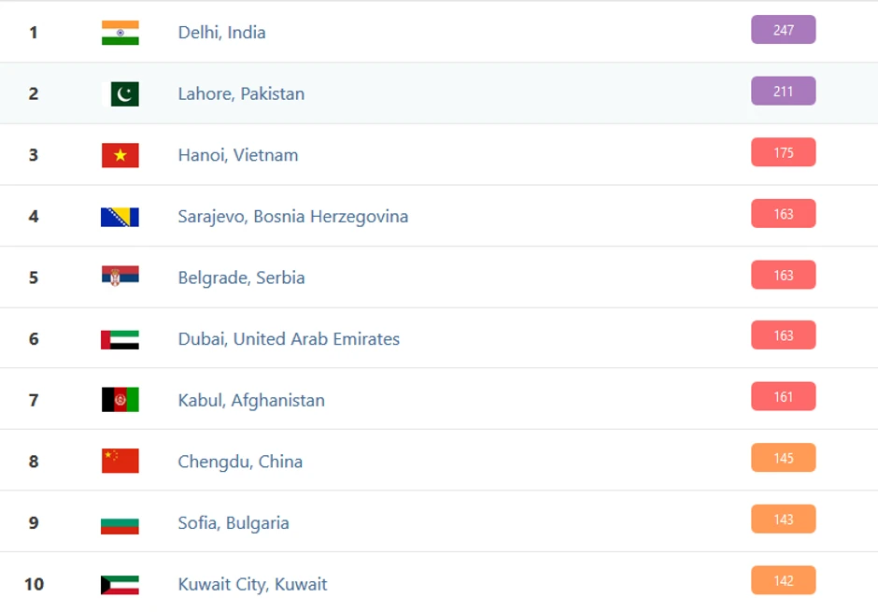Click the purple 247 AQI badge
This screenshot has width=878, height=612.
[x=783, y=30]
